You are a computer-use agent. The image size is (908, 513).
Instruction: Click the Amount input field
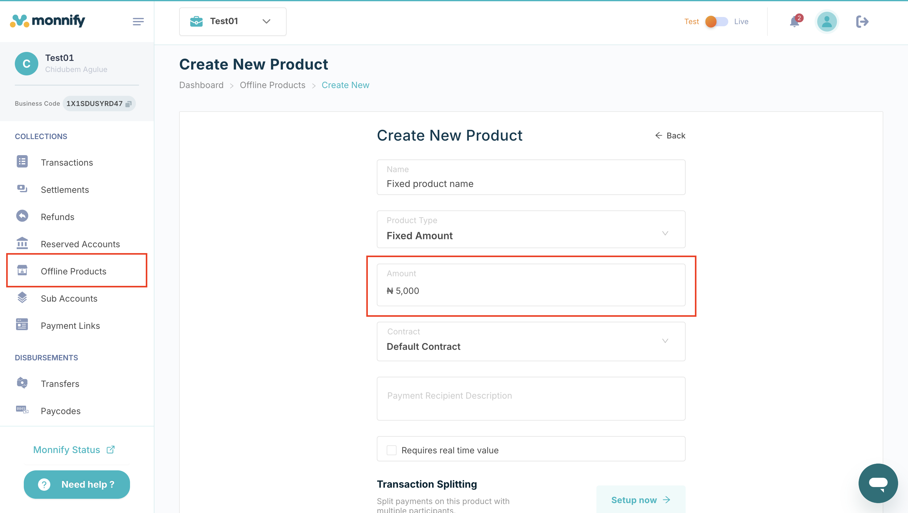point(531,291)
